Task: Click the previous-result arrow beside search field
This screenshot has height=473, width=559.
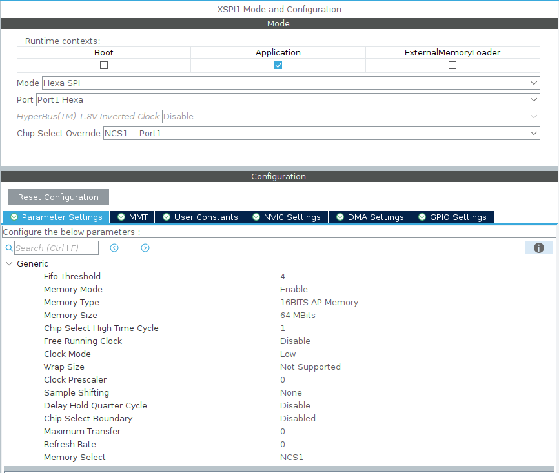Action: 114,248
